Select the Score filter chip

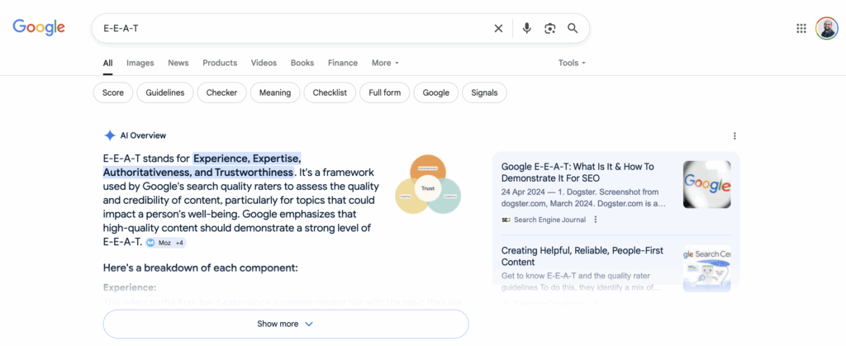point(112,92)
